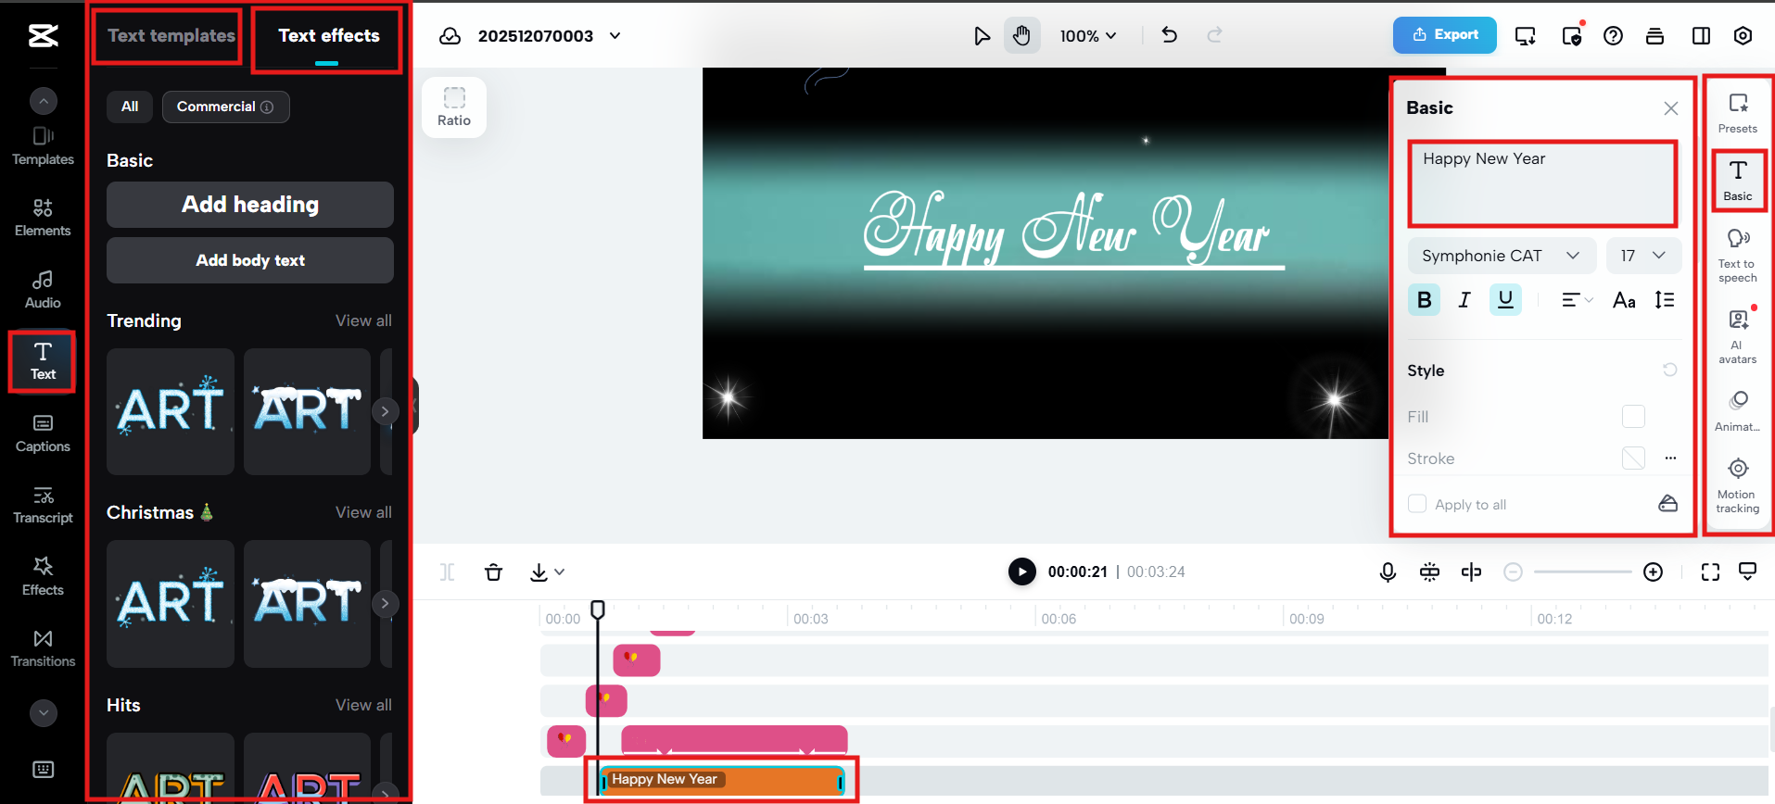This screenshot has width=1775, height=804.
Task: Open the settings hexagon icon
Action: pyautogui.click(x=1743, y=36)
